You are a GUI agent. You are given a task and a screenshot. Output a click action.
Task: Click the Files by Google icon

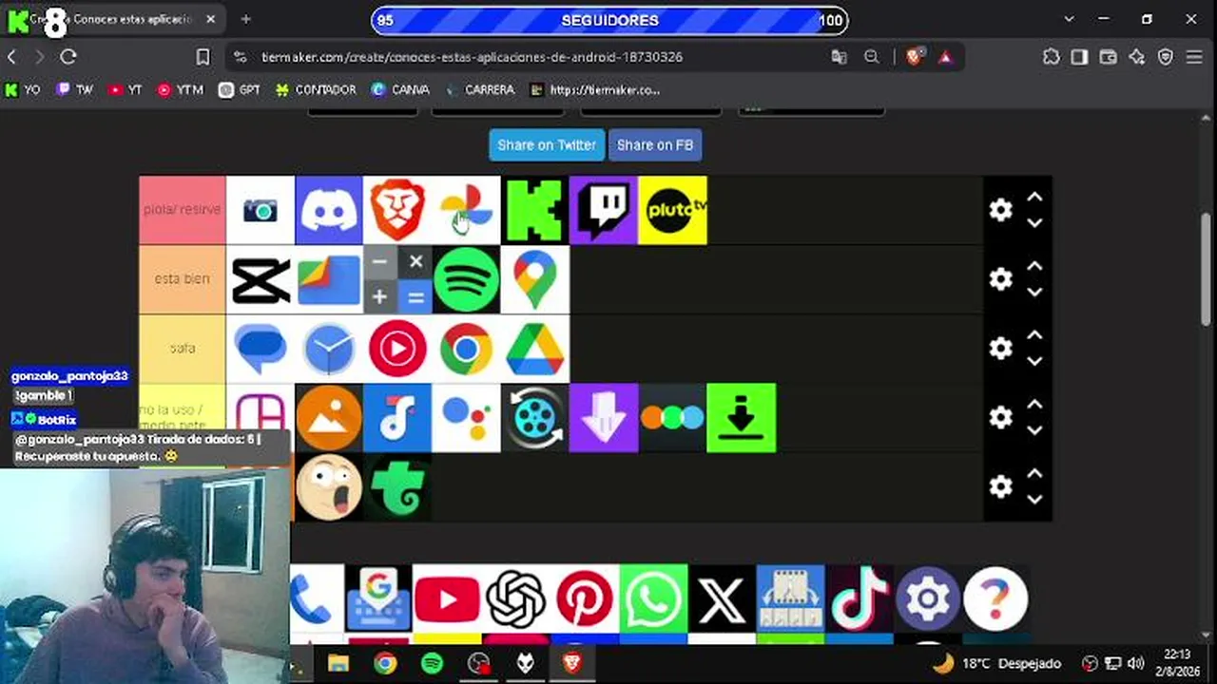329,279
